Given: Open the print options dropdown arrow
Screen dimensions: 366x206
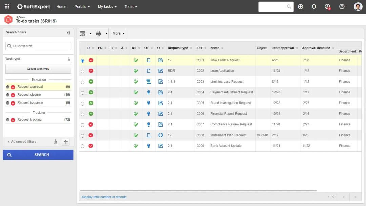Looking at the screenshot, I should (x=106, y=33).
